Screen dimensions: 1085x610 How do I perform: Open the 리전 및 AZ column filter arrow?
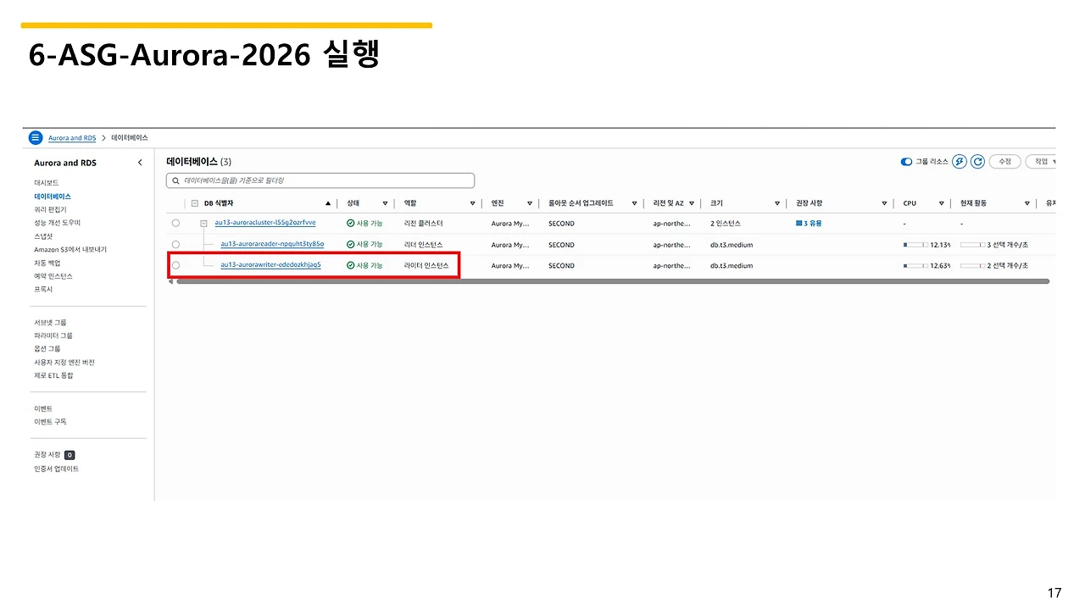coord(692,203)
